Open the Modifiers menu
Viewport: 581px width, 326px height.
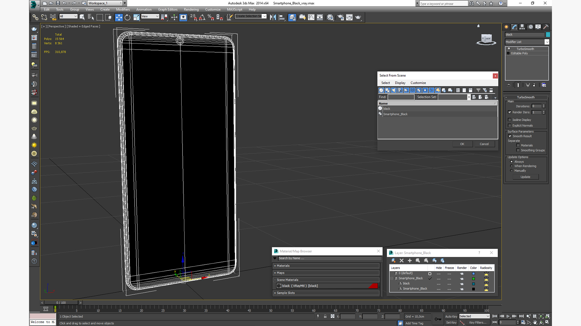(123, 9)
